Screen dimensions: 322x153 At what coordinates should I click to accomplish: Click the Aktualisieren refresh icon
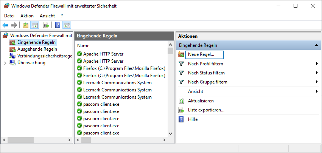click(x=181, y=101)
